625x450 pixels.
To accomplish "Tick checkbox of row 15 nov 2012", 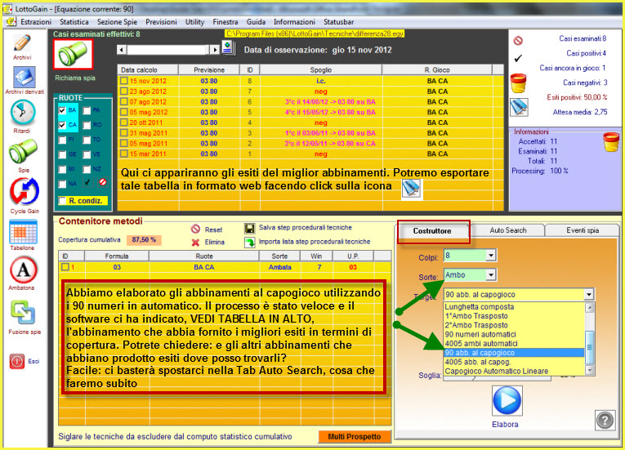I will click(x=124, y=81).
